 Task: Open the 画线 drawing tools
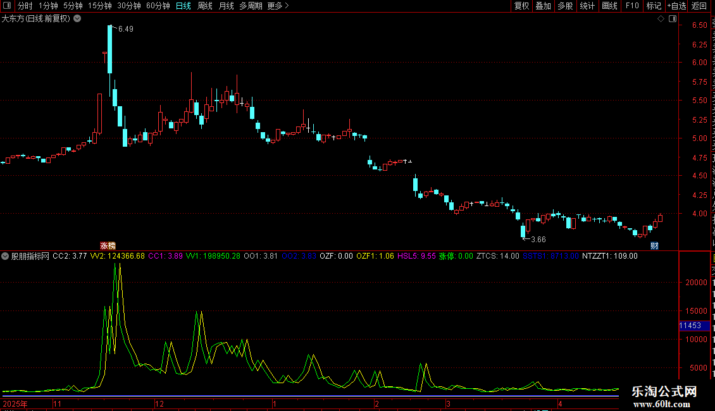tap(610, 6)
